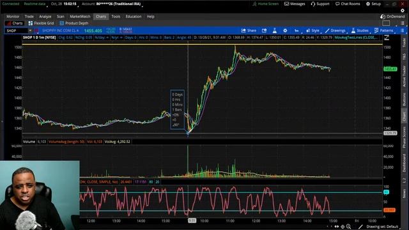Open the T&S side panel tab
The height and width of the screenshot is (230, 409).
point(404,56)
